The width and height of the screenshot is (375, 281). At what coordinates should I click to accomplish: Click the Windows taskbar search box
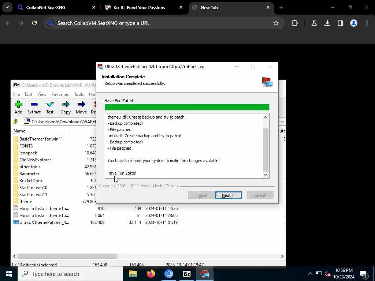70,274
